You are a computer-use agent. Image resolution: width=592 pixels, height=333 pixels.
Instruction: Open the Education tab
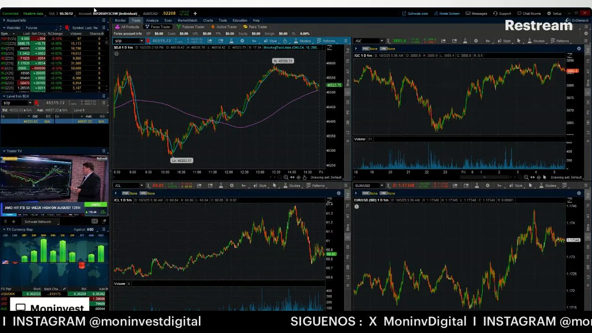pos(240,20)
